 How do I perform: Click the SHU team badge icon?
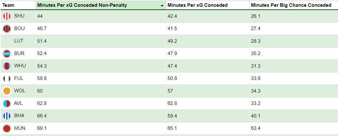click(7, 16)
